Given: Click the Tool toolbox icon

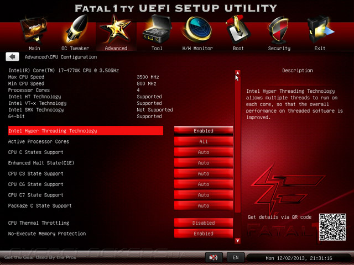Looking at the screenshot, I should [157, 29].
